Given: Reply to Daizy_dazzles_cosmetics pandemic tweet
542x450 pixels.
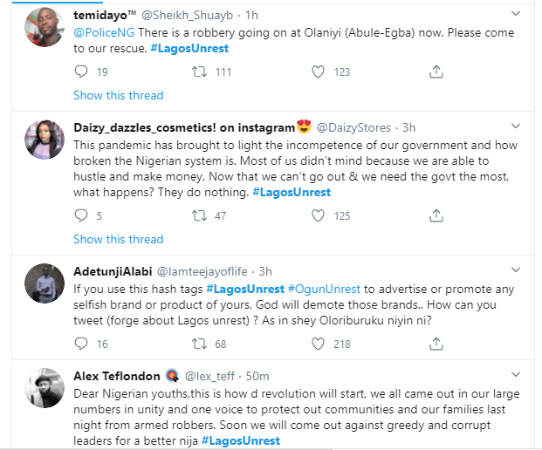Looking at the screenshot, I should tap(81, 215).
